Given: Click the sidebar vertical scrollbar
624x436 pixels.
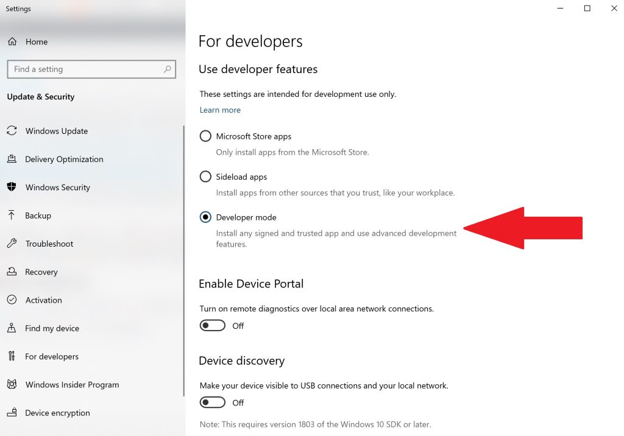Looking at the screenshot, I should [x=183, y=261].
